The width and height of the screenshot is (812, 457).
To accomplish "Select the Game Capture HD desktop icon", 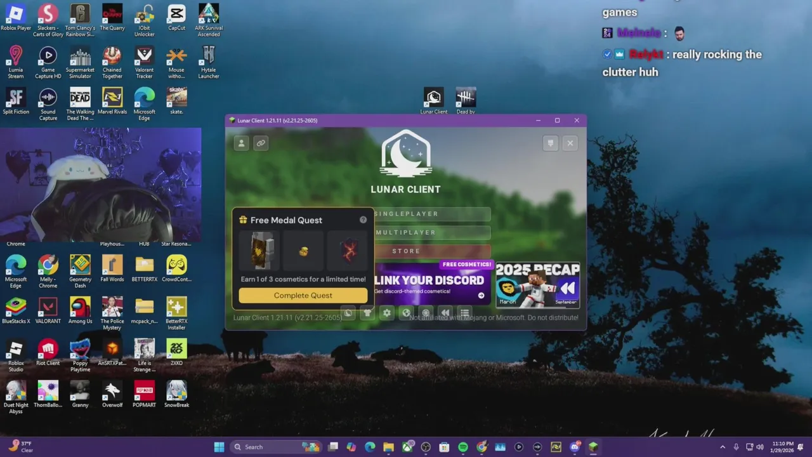I will [48, 62].
